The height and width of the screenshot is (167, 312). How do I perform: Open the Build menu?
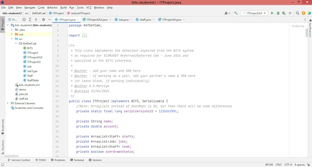click(x=63, y=7)
